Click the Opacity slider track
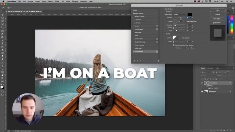 pyautogui.click(x=179, y=18)
